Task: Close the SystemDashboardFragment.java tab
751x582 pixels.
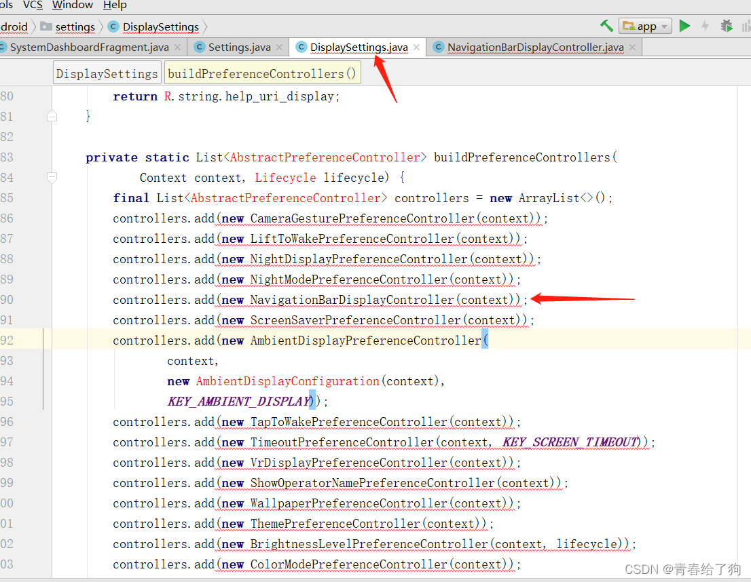Action: (x=178, y=47)
